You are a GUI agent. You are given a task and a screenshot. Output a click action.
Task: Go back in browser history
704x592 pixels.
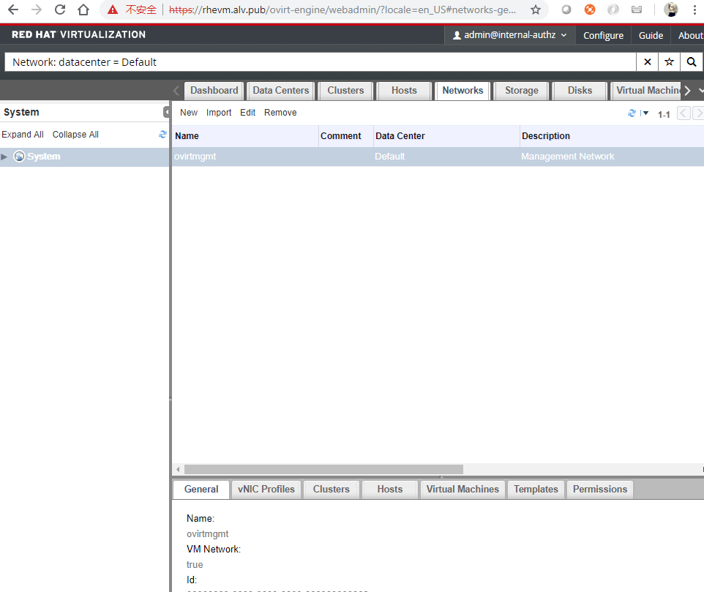13,10
